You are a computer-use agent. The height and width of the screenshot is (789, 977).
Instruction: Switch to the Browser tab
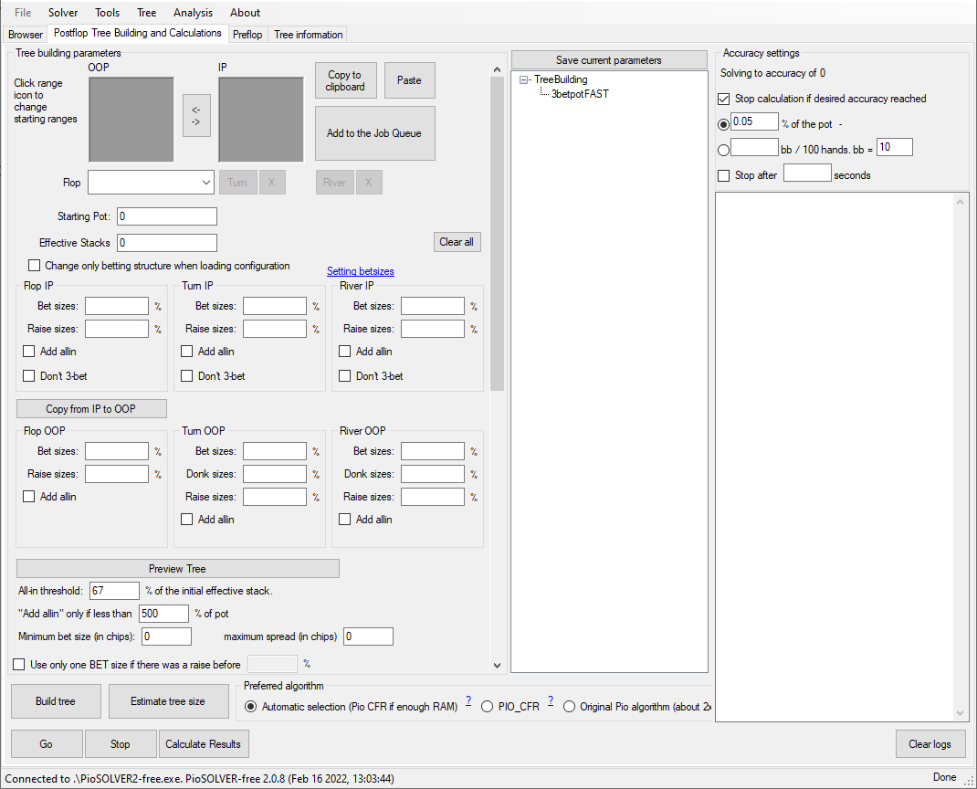point(26,35)
